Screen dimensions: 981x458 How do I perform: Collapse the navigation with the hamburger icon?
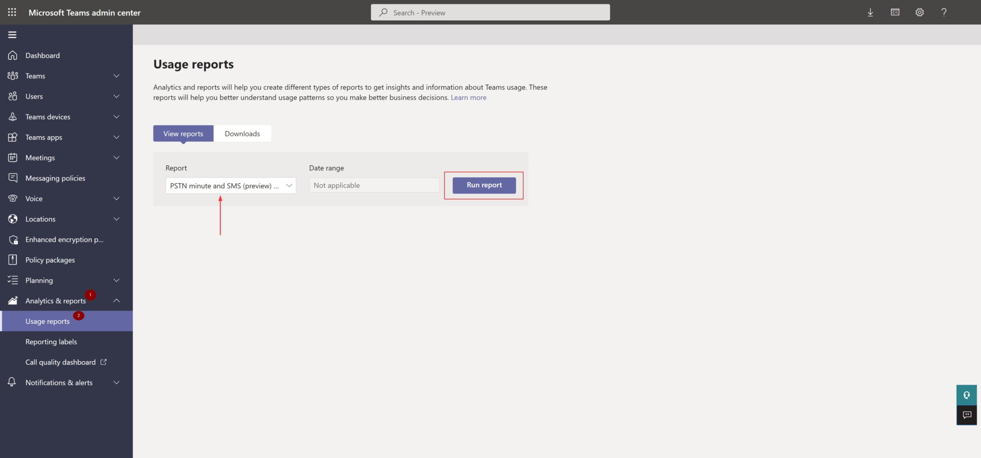click(x=12, y=34)
